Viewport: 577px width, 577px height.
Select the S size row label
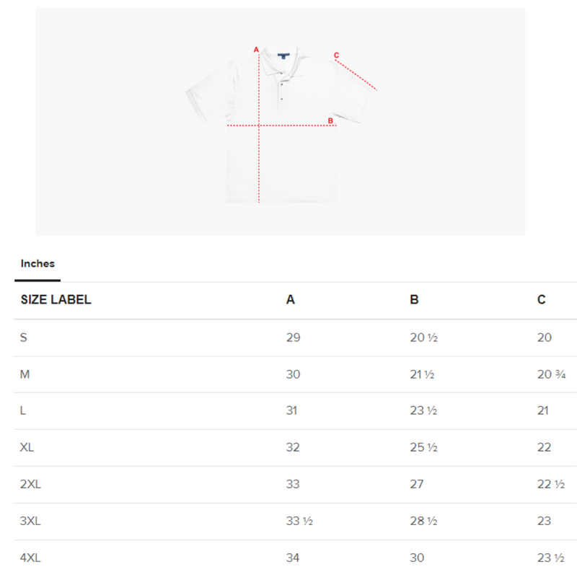[x=24, y=338]
